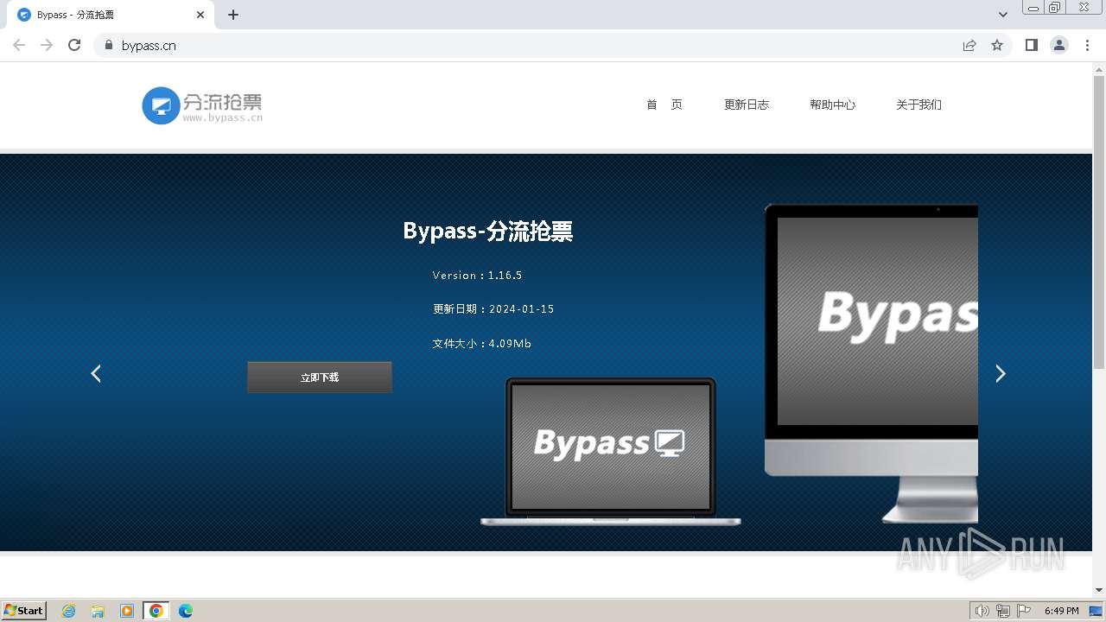This screenshot has height=622, width=1106.
Task: Share this page via share icon
Action: (969, 45)
